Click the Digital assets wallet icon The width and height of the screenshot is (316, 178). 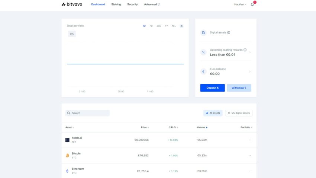204,32
